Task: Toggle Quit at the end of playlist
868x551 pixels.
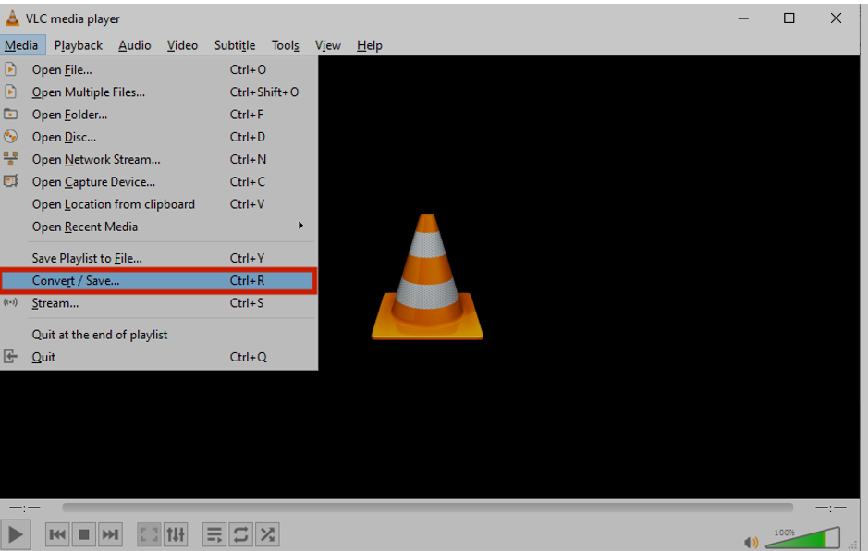Action: point(159,335)
